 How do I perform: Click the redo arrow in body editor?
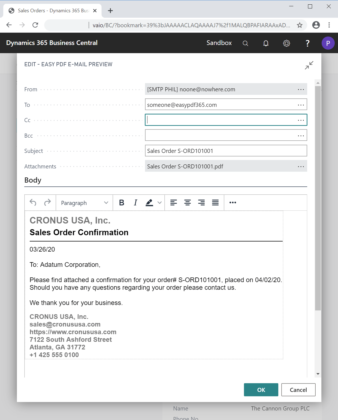click(47, 203)
